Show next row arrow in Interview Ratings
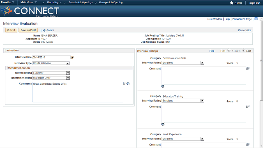This screenshot has width=263, height=148. [x=244, y=50]
